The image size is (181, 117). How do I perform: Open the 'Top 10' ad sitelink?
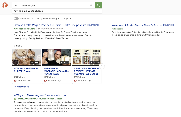pos(65,38)
